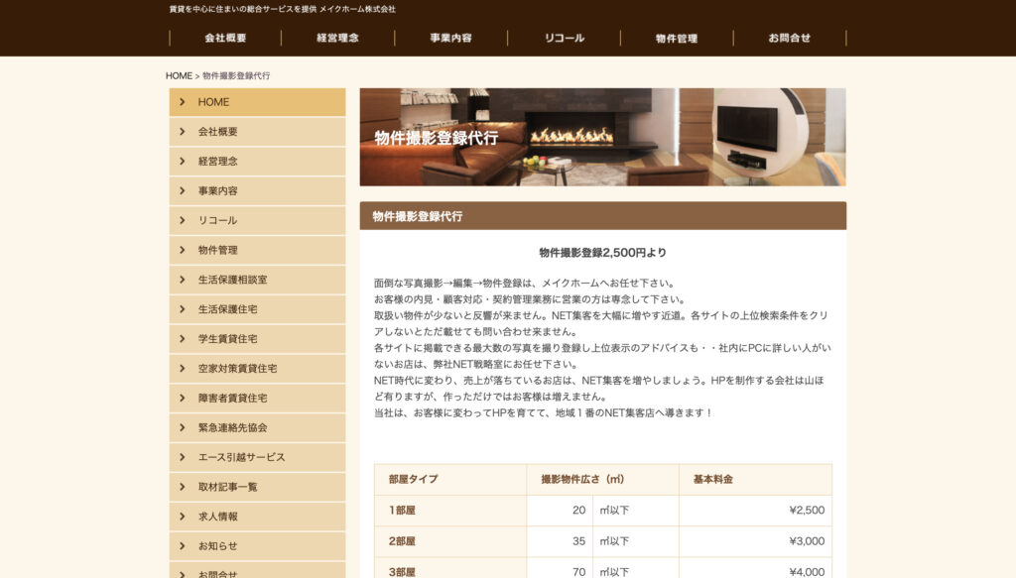Click the 基本料金 table column header
The height and width of the screenshot is (578, 1016).
tap(713, 480)
